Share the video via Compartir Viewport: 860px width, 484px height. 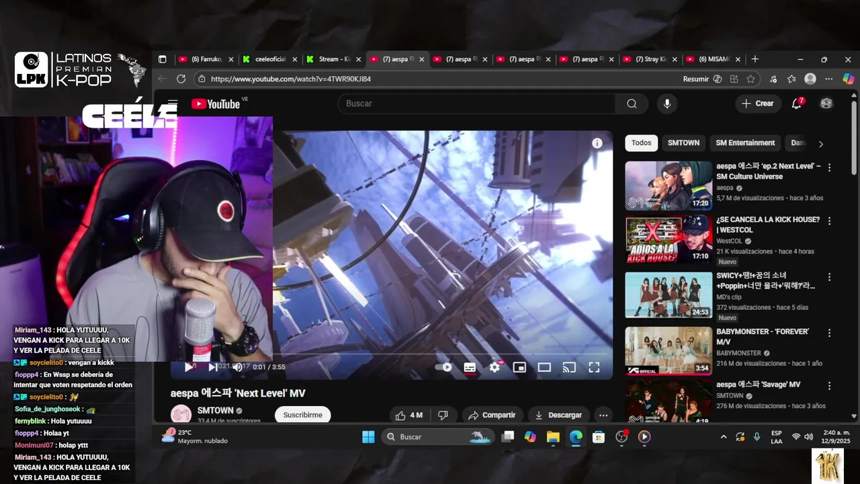[492, 415]
